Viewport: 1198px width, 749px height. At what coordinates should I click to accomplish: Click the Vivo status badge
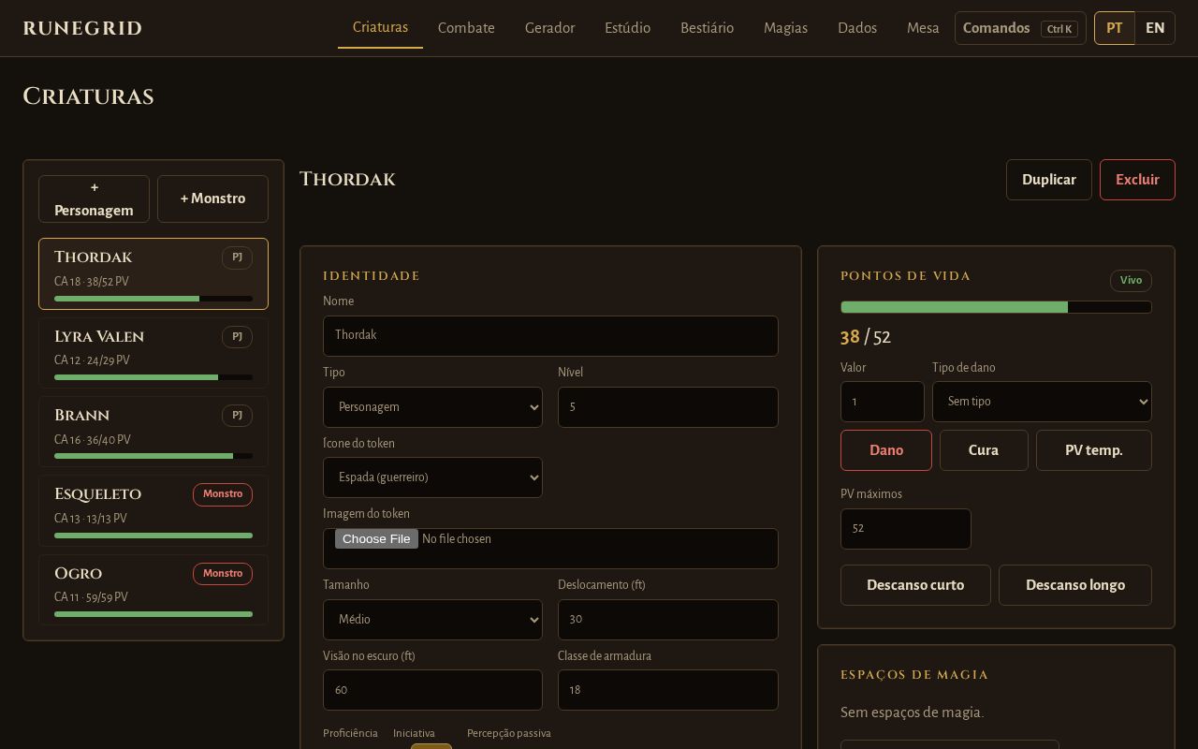pos(1131,281)
